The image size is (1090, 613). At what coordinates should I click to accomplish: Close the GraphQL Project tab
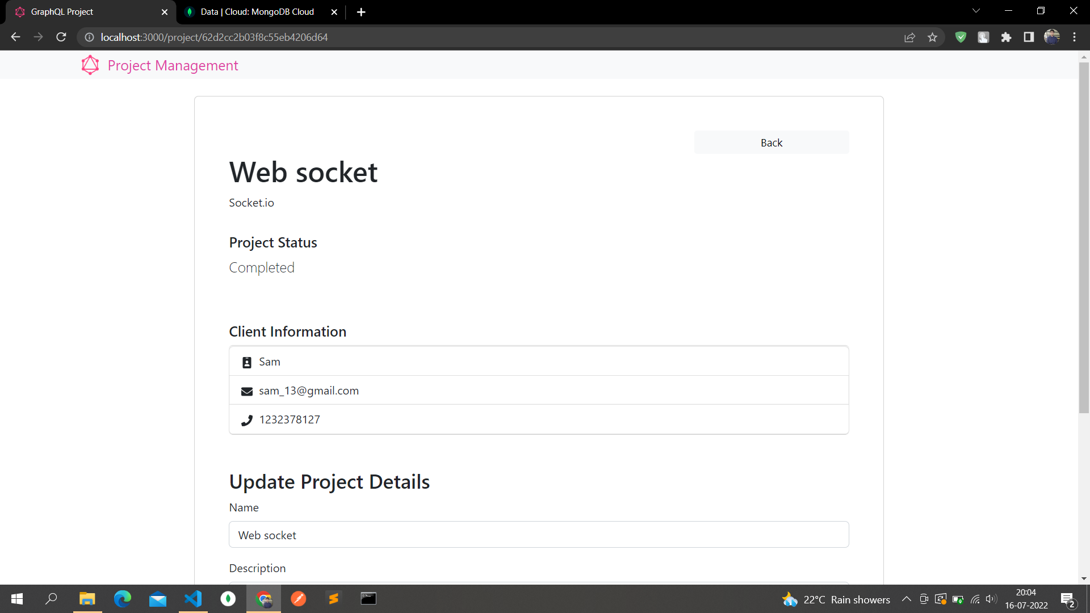pos(165,12)
